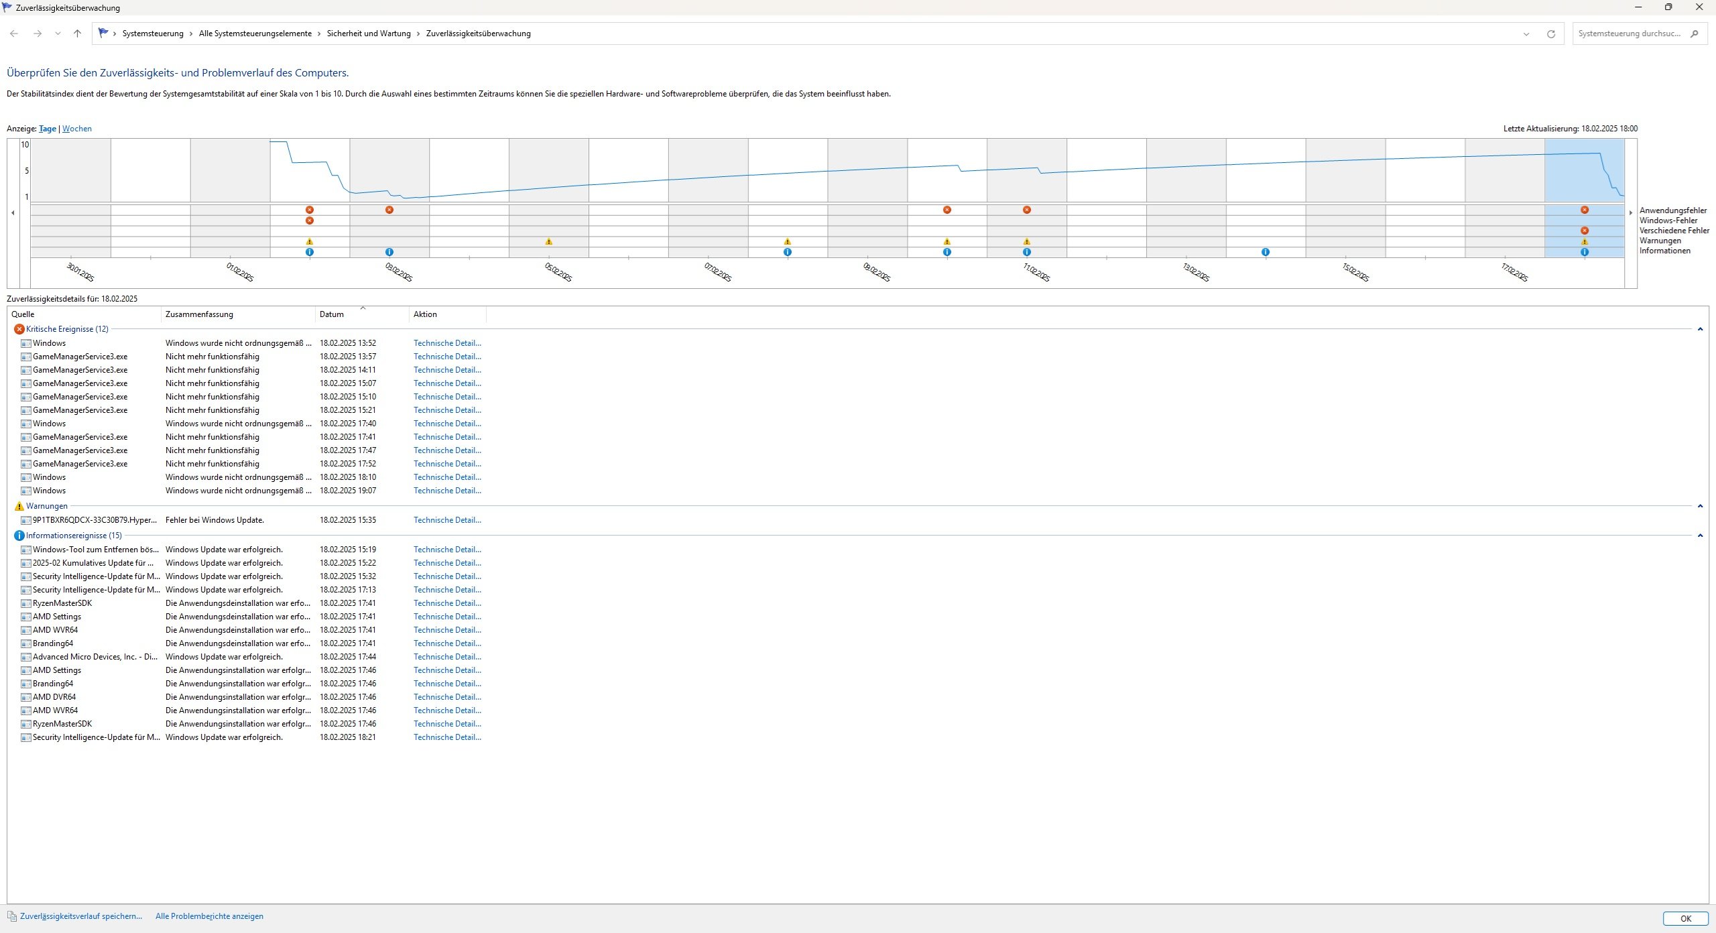Go up one level with the up arrow
This screenshot has width=1716, height=933.
pos(77,34)
